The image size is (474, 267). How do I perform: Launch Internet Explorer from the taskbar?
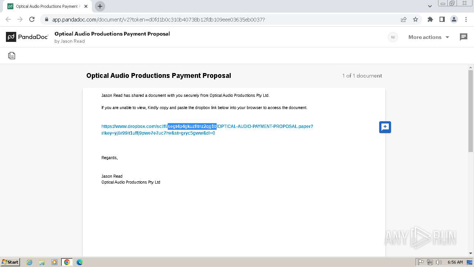coord(29,262)
